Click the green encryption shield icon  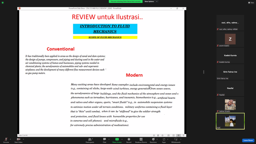click(3, 3)
